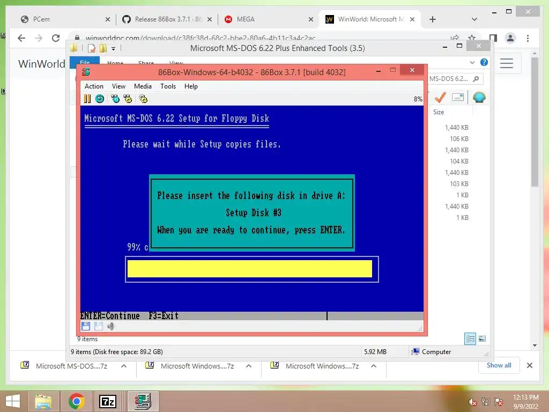The height and width of the screenshot is (412, 549).
Task: Open File Explorer from taskbar
Action: (43, 401)
